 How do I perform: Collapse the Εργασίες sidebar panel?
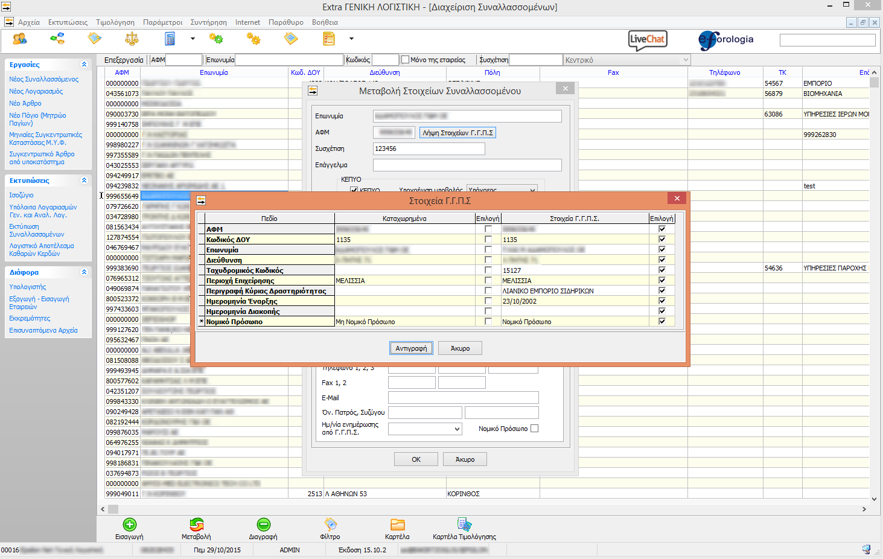84,65
